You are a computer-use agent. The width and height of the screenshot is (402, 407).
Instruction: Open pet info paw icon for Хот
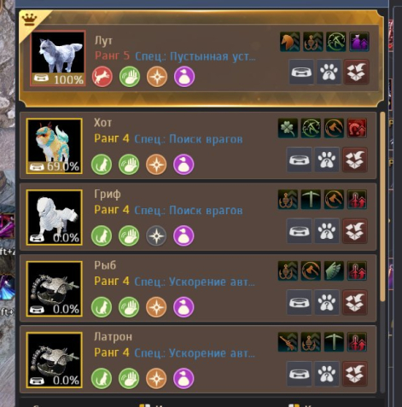pyautogui.click(x=326, y=160)
